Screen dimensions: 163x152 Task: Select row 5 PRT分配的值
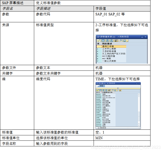point(111,56)
